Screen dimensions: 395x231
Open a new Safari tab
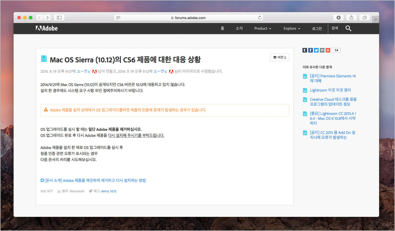tap(375, 19)
